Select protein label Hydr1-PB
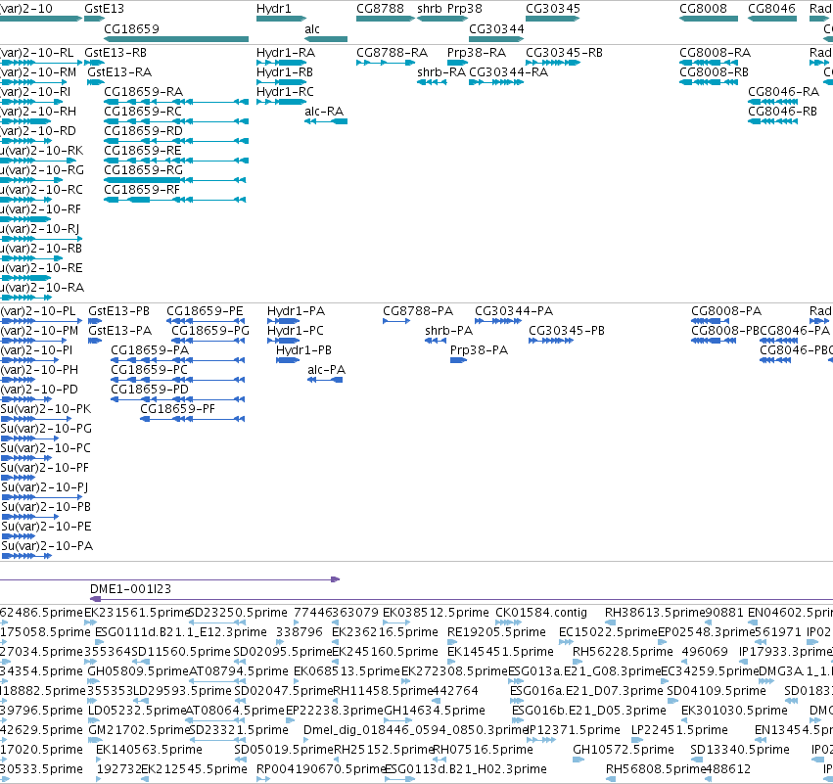 click(x=303, y=350)
